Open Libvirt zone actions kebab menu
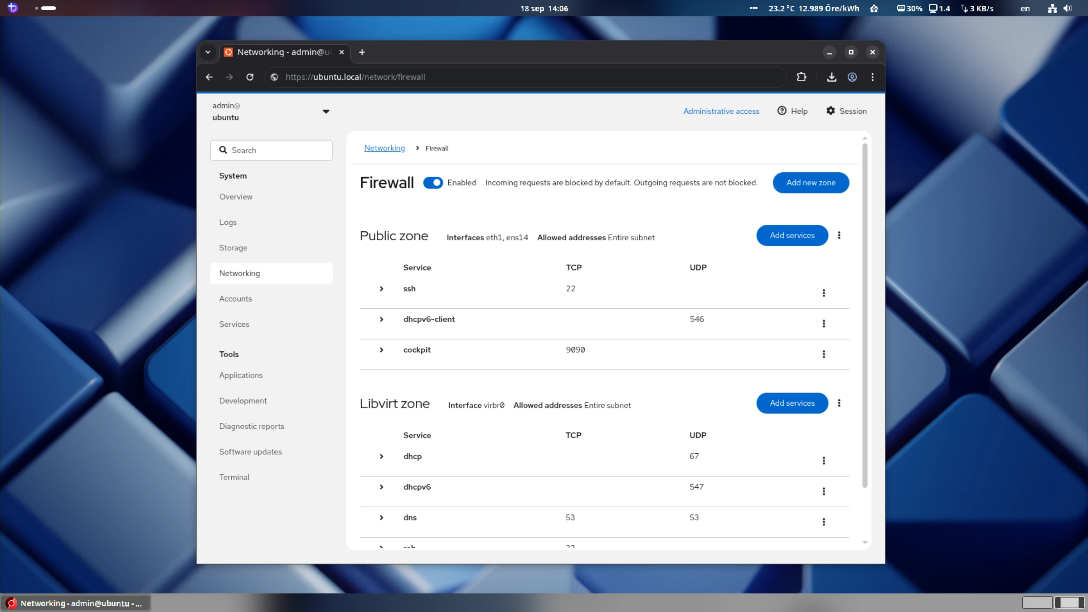Viewport: 1088px width, 612px height. 839,403
